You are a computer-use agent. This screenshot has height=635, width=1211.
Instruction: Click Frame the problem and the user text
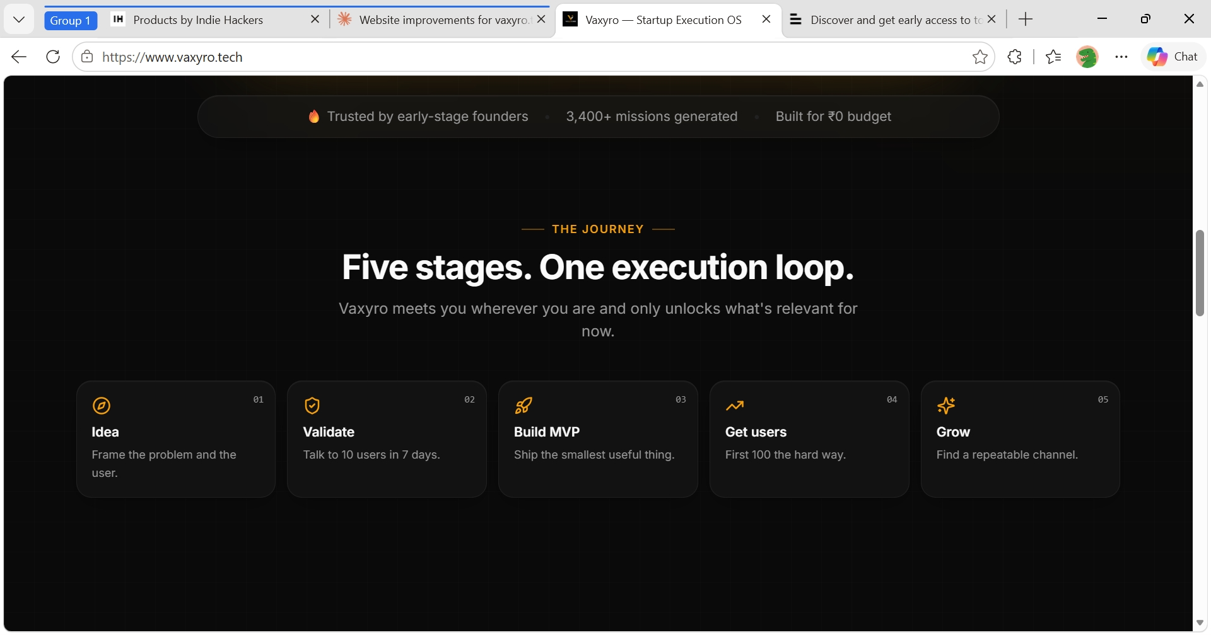[164, 464]
